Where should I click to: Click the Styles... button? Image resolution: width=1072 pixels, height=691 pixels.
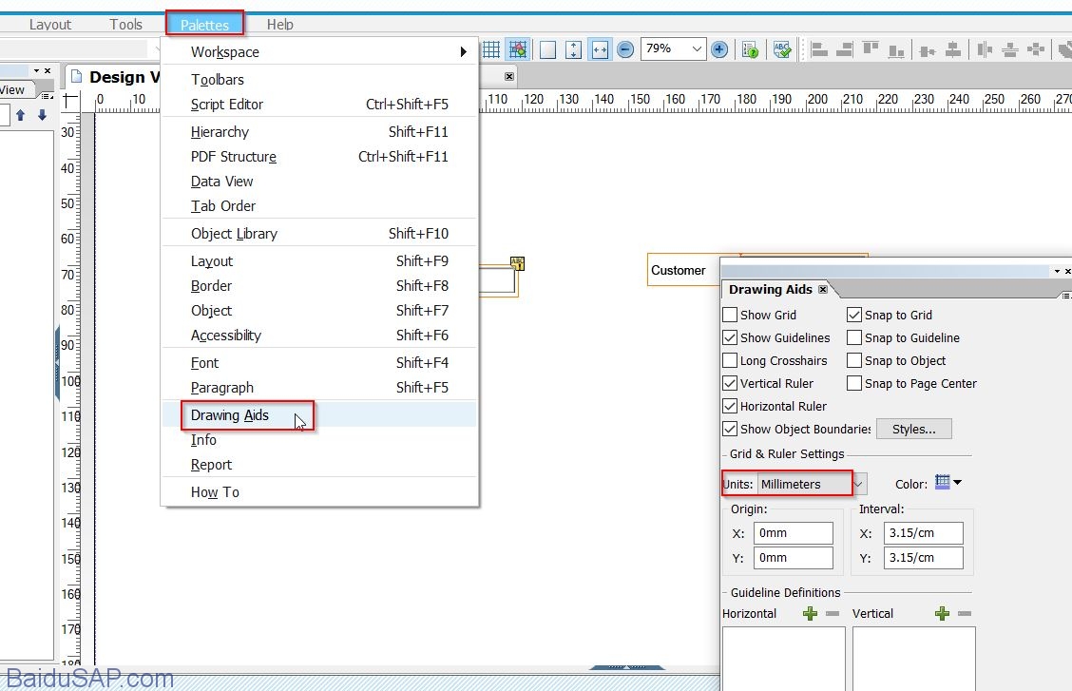coord(913,430)
